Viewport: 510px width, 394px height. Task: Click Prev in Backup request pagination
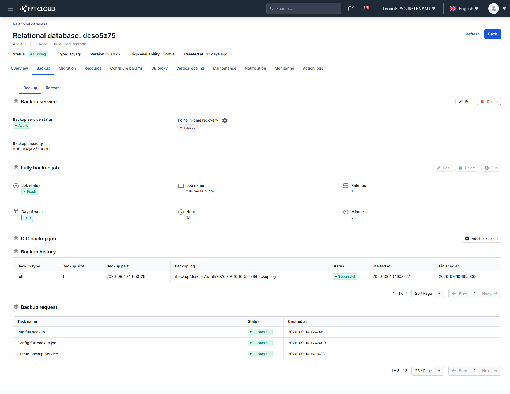(459, 371)
